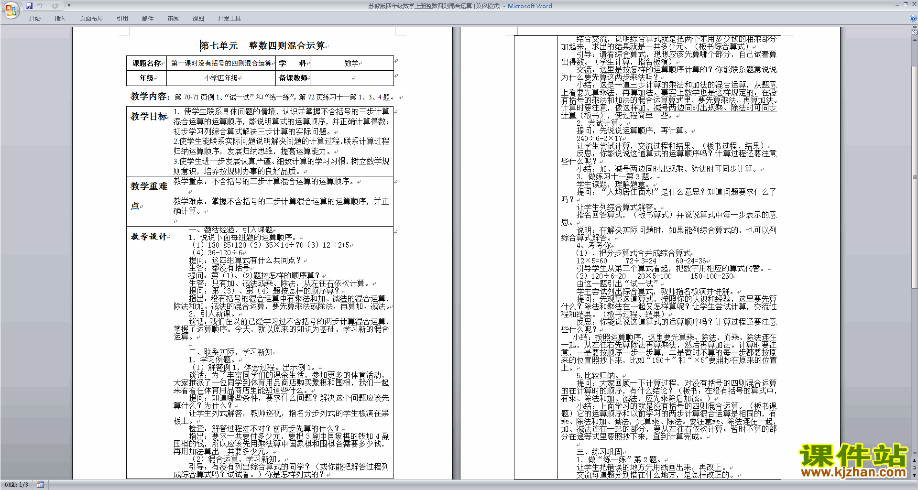Open the 邮件 ribbon tab

[x=148, y=19]
